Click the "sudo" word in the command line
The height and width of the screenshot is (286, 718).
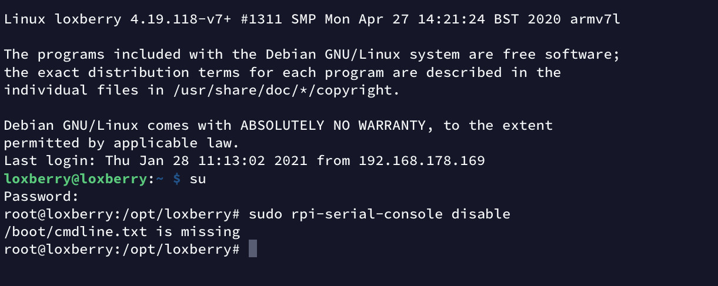click(265, 214)
